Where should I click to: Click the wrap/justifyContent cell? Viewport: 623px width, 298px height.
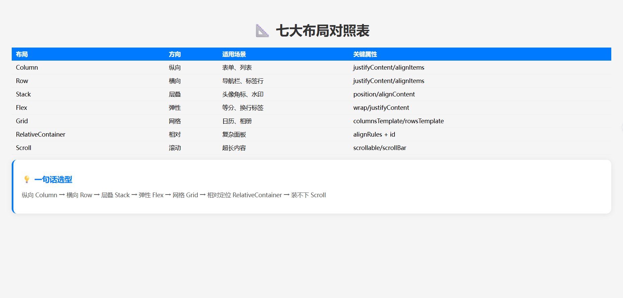click(381, 107)
